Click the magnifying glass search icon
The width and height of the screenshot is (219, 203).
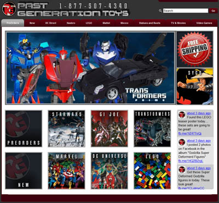pos(160,11)
